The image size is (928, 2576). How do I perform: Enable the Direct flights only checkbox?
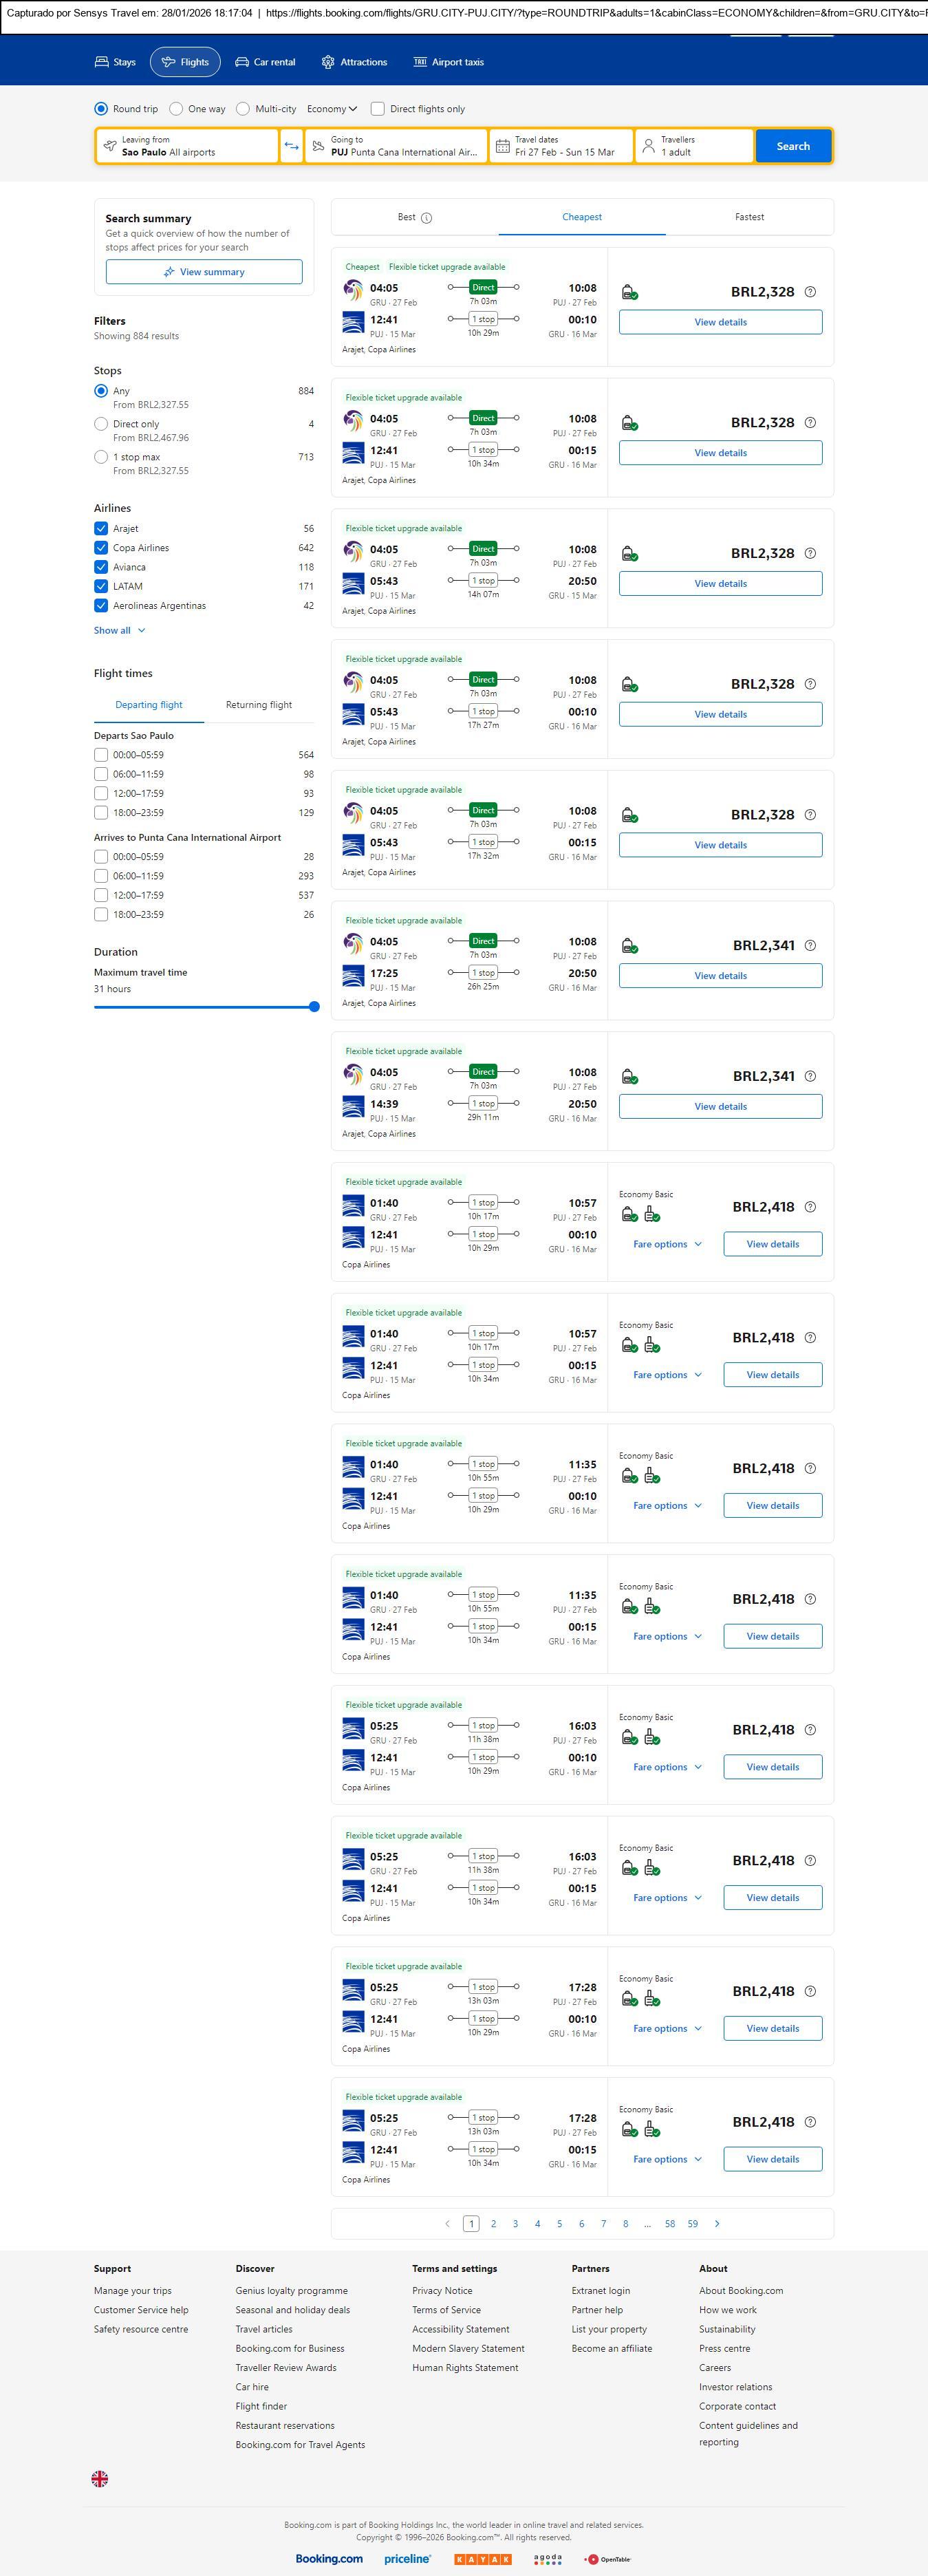point(378,109)
